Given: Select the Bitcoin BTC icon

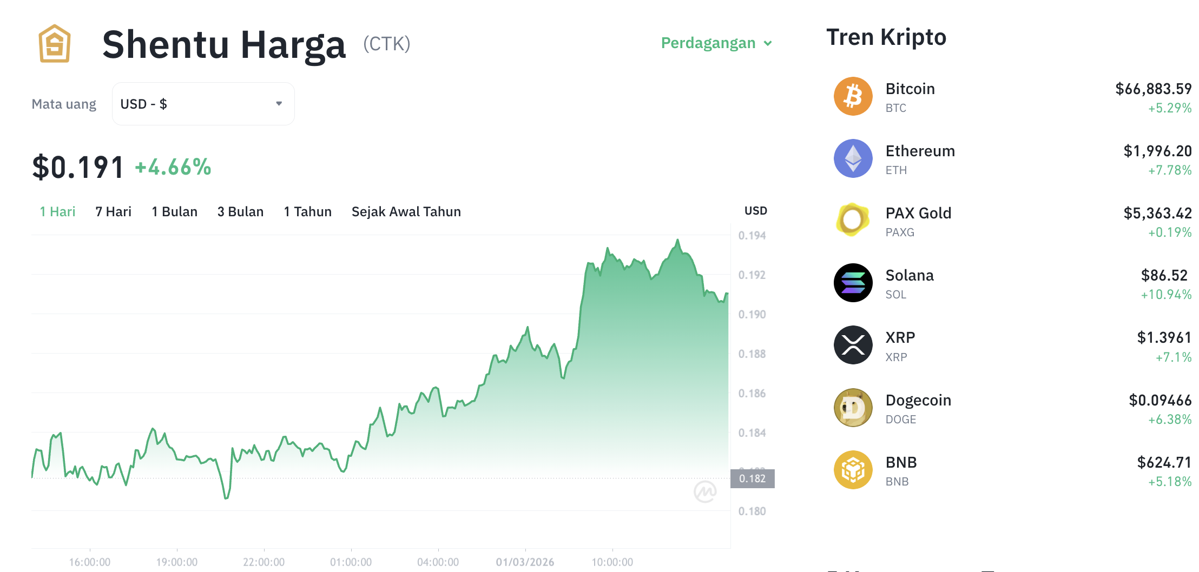Looking at the screenshot, I should tap(853, 96).
